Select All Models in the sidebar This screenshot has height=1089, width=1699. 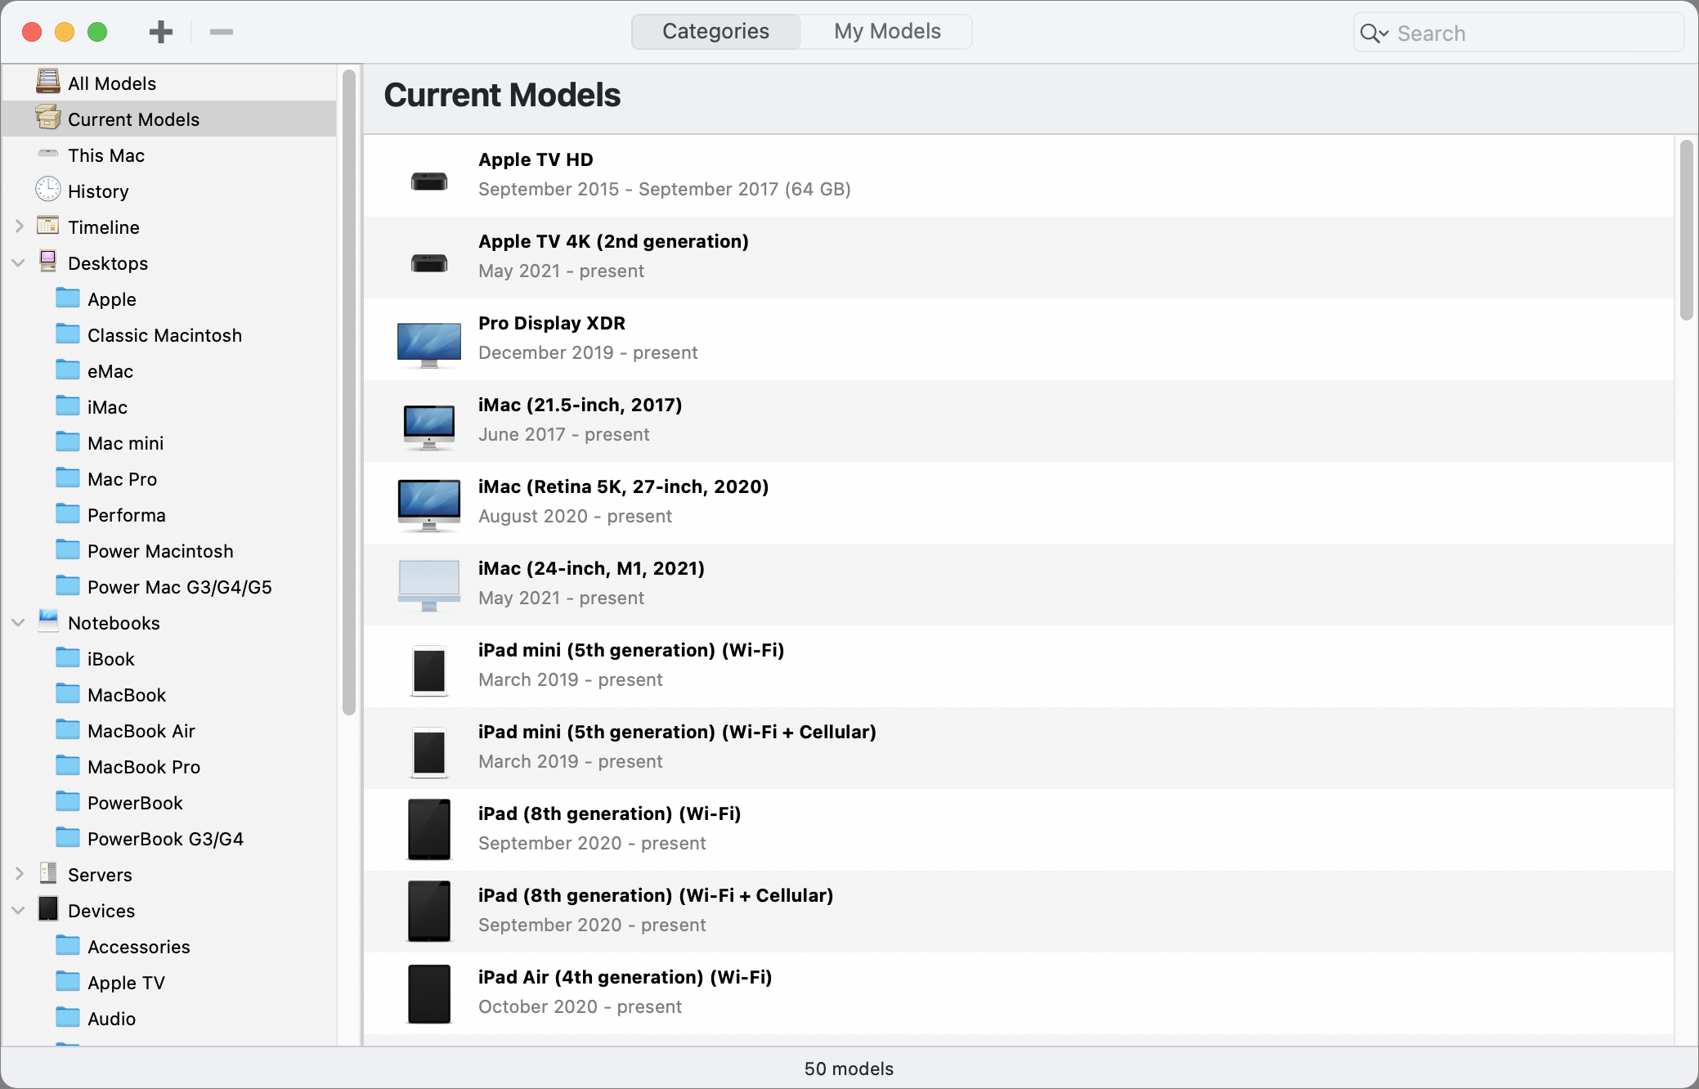click(169, 83)
